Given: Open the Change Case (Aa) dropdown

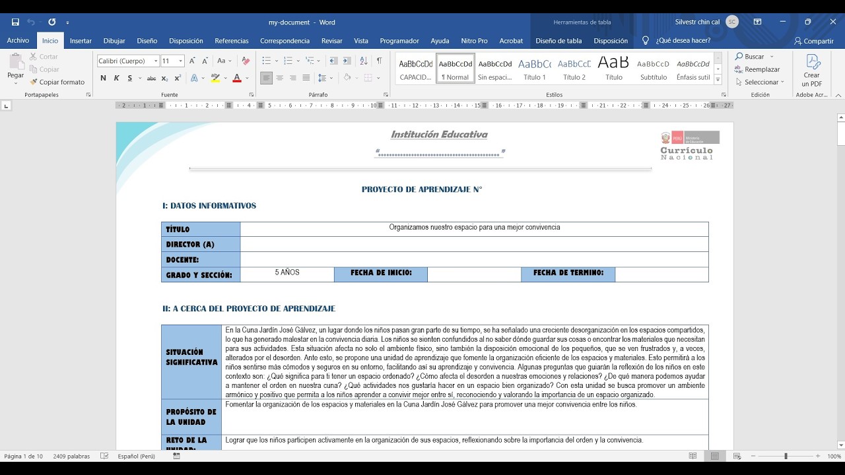Looking at the screenshot, I should pyautogui.click(x=224, y=61).
